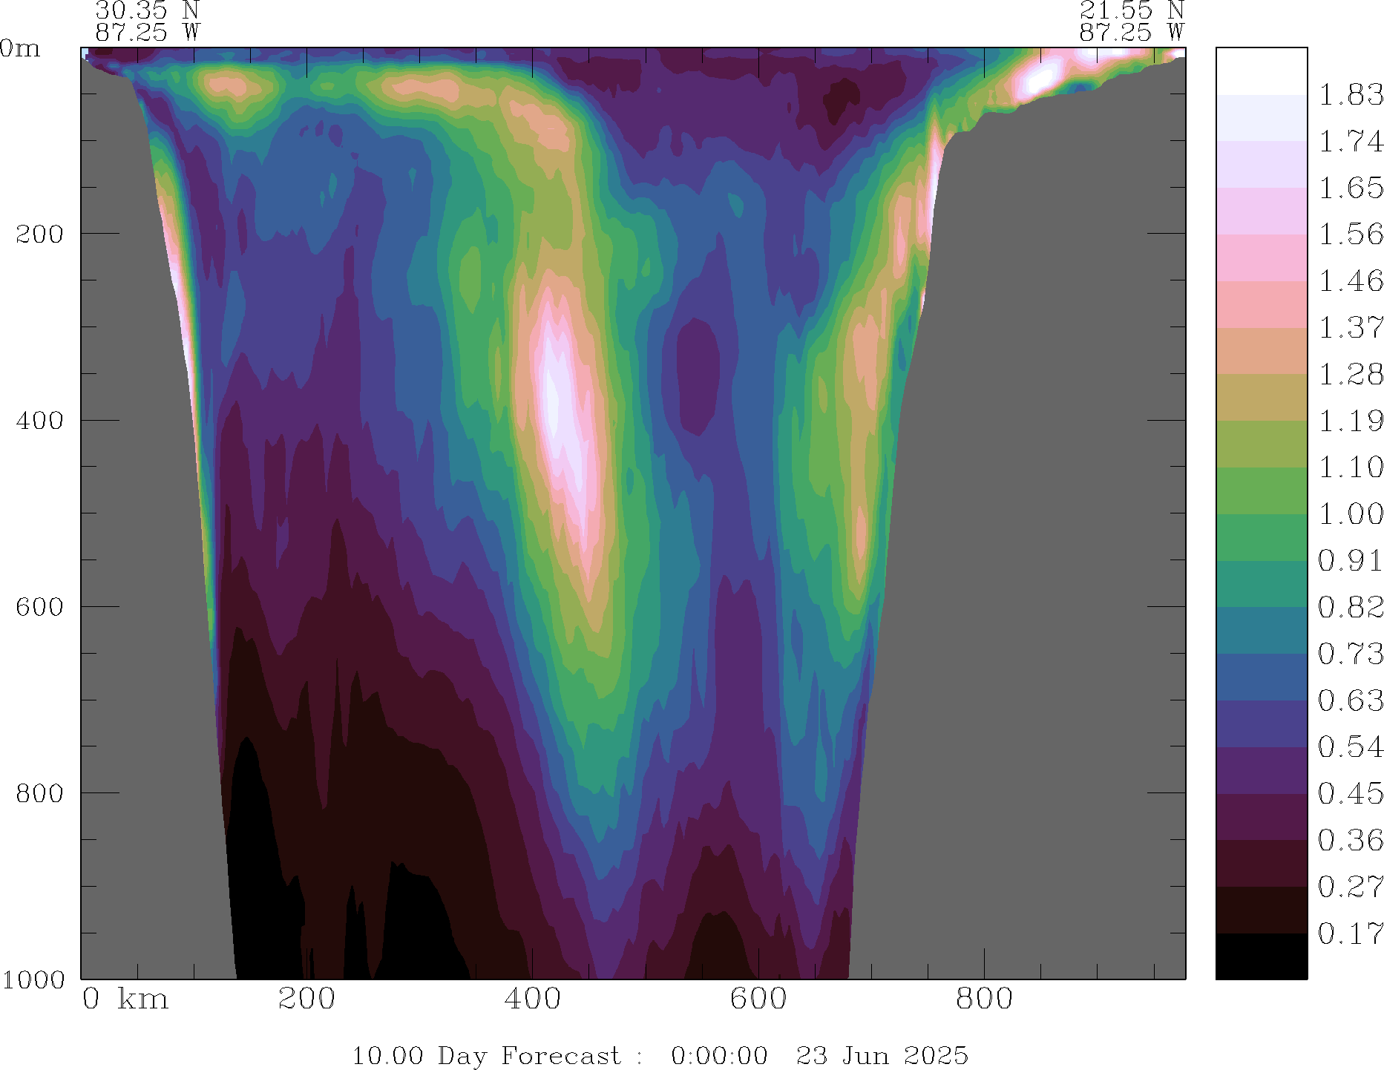
Task: Select the blue swatch just above 0.63
Action: click(x=1261, y=677)
